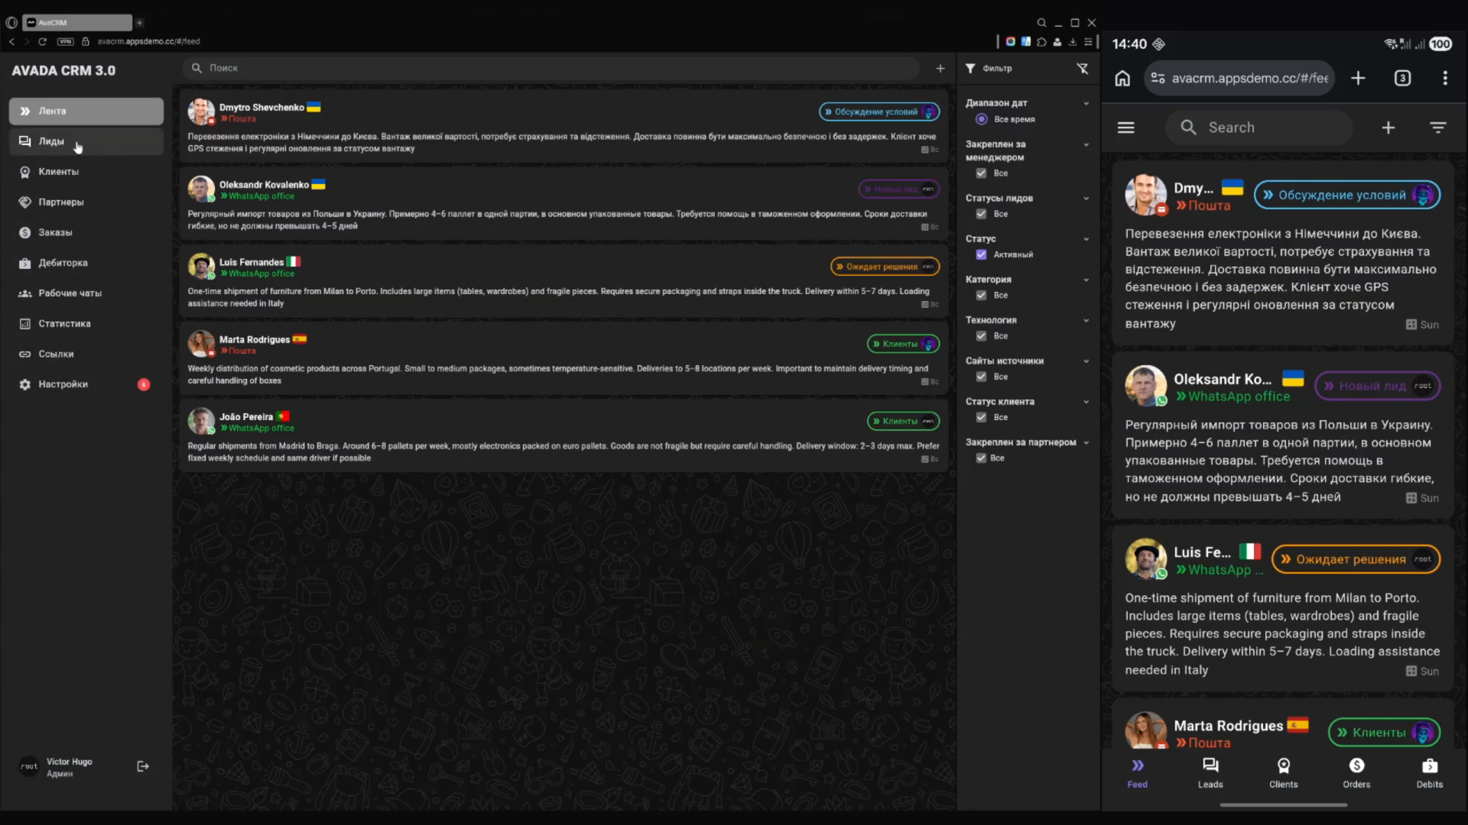Image resolution: width=1468 pixels, height=825 pixels.
Task: Open the mobile hamburger menu
Action: [x=1125, y=128]
